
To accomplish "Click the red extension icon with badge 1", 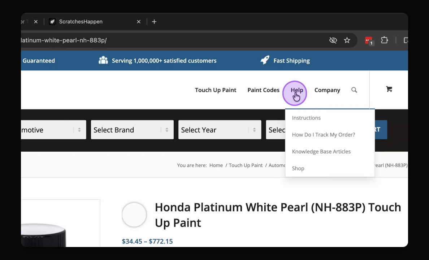I will [x=369, y=40].
